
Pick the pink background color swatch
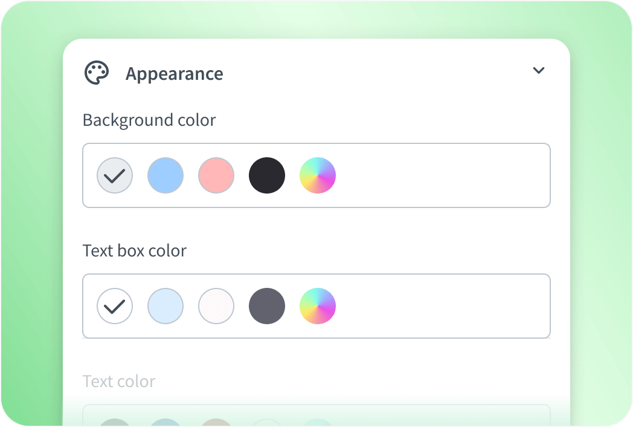[x=216, y=175]
